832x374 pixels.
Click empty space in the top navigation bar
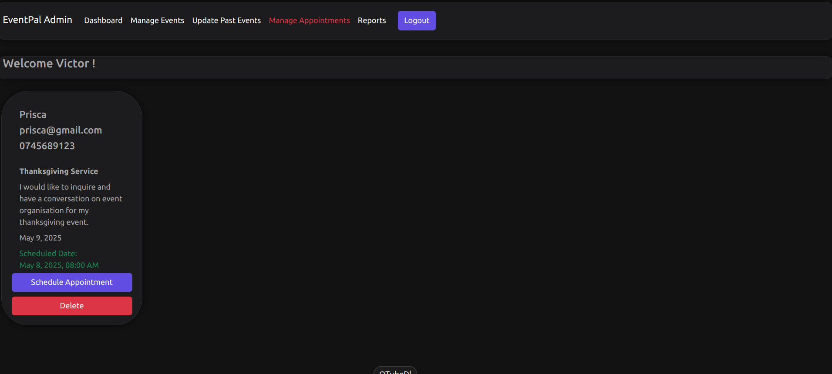610,20
